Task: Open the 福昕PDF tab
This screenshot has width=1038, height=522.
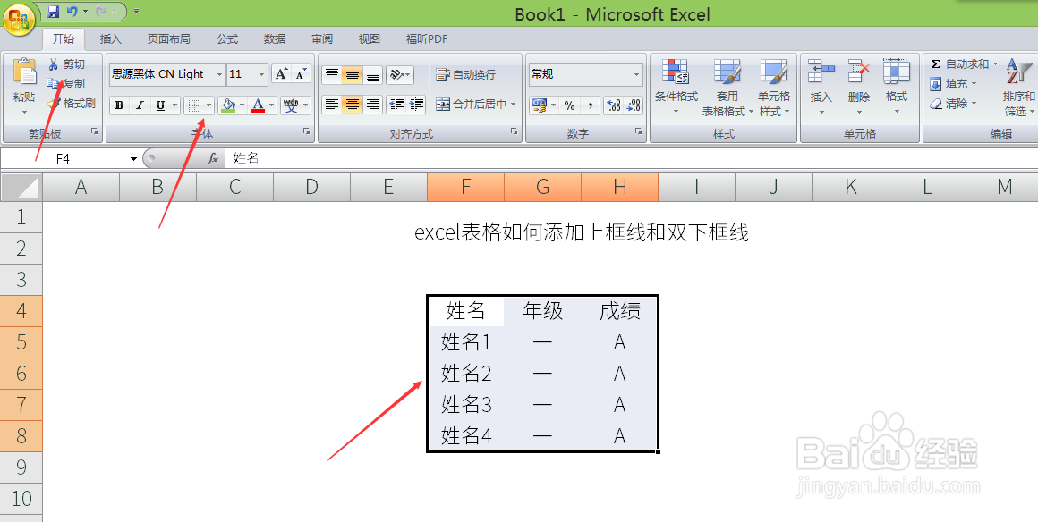Action: [426, 39]
